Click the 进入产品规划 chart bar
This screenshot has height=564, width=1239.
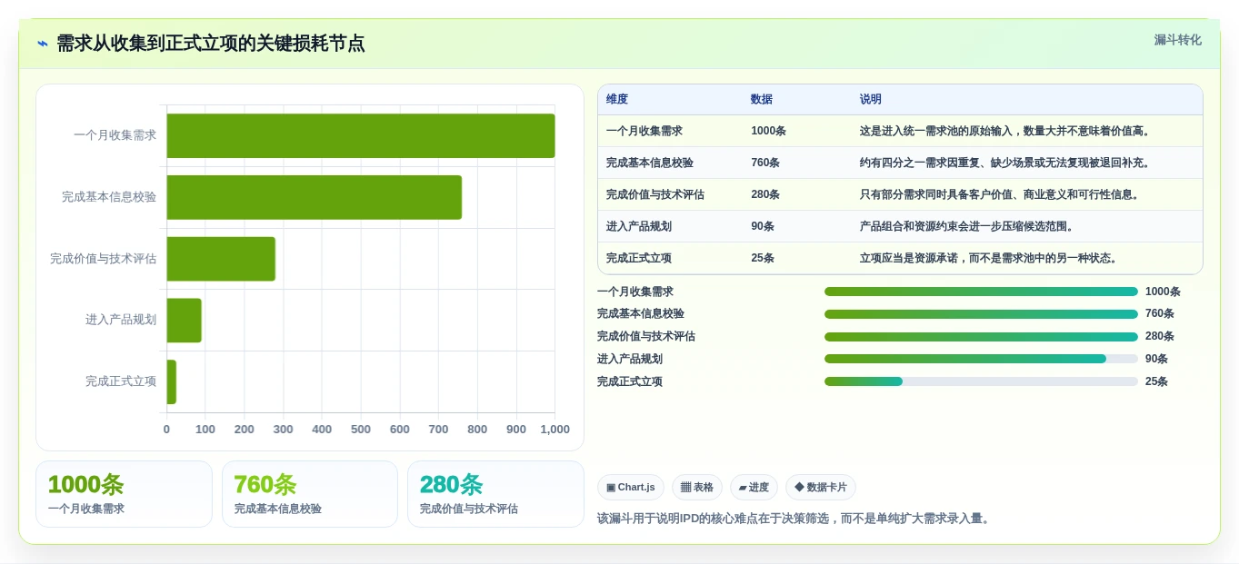click(184, 320)
